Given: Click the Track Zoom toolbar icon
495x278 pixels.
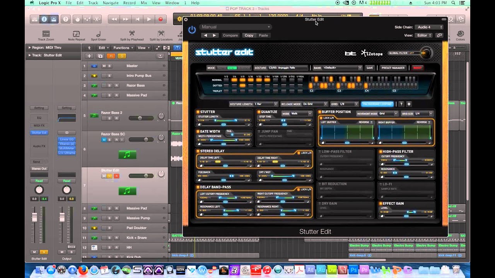Looking at the screenshot, I should (x=46, y=34).
